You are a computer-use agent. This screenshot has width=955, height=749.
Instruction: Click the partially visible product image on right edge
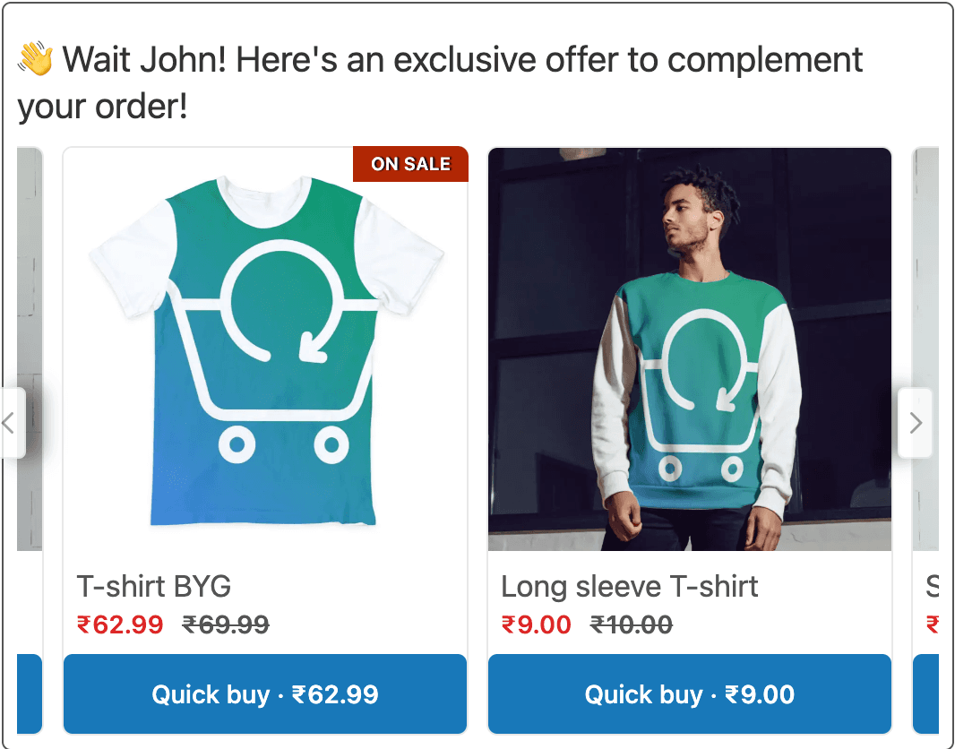tap(926, 269)
